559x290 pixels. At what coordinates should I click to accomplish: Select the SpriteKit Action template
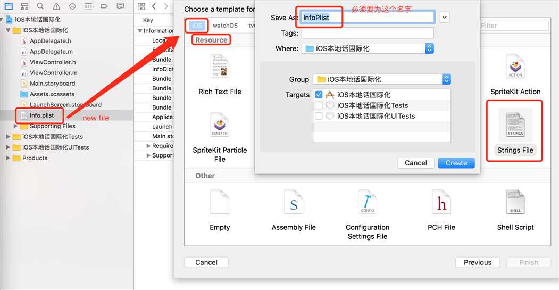515,75
